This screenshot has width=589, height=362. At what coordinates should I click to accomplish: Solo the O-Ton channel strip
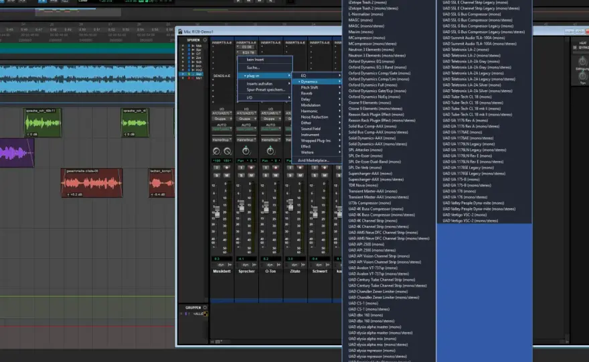(x=266, y=176)
